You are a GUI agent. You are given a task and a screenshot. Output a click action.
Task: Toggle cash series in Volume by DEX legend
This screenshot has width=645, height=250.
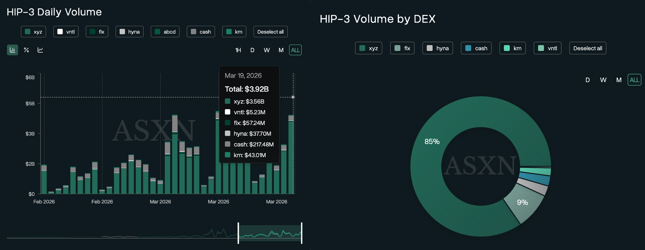pos(476,48)
